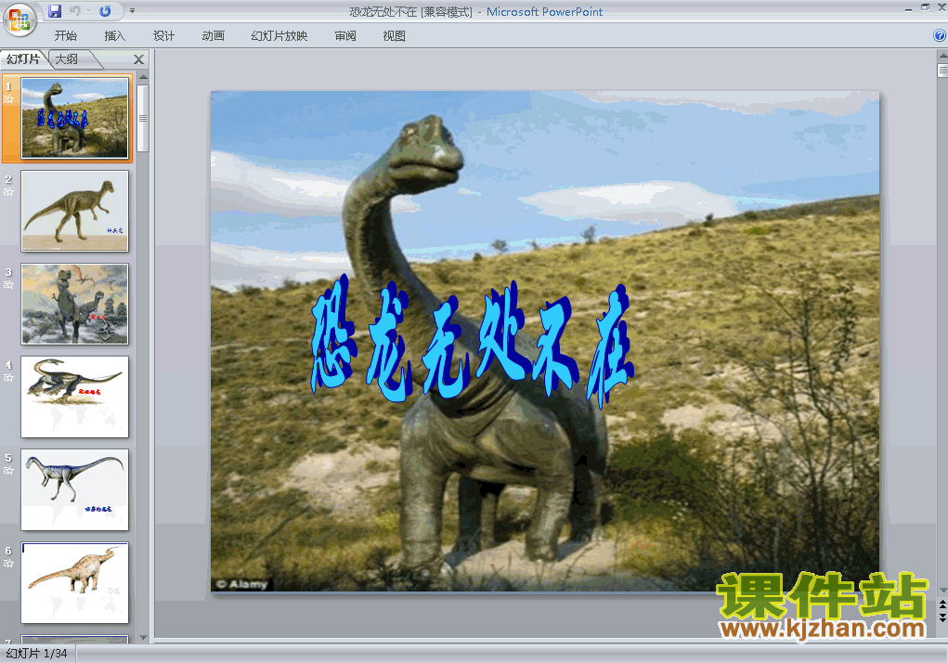Undo the last action

coord(75,11)
